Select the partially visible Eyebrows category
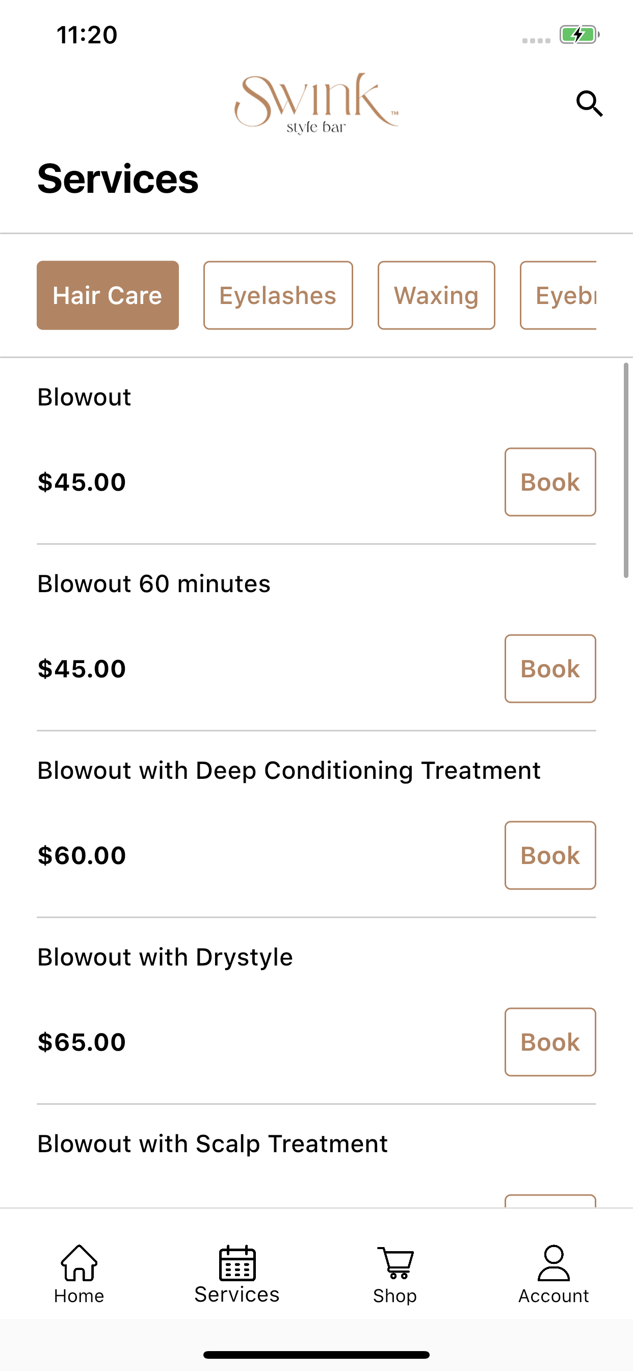Image resolution: width=633 pixels, height=1371 pixels. (x=559, y=295)
